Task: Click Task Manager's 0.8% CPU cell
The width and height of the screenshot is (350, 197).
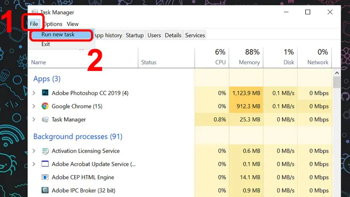Action: pyautogui.click(x=212, y=120)
